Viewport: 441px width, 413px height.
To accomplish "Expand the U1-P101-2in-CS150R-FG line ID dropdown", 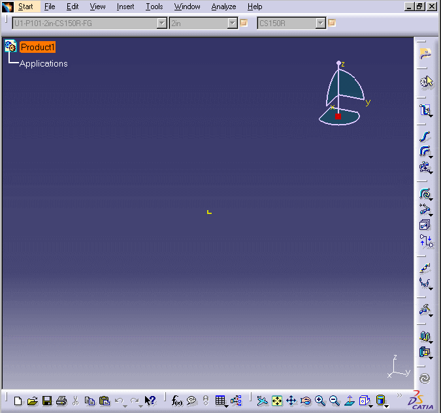I will 162,23.
